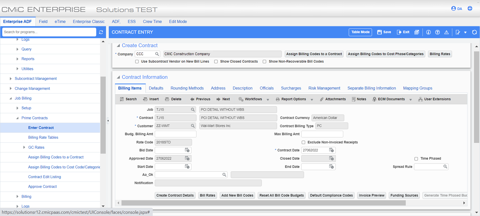480x216 pixels.
Task: Open the Approved Date calendar picker
Action: (187, 158)
